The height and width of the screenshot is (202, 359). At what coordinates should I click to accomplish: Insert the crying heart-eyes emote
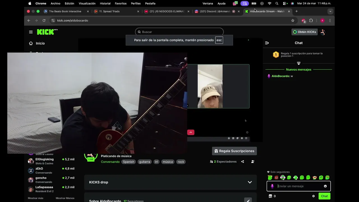327,177
